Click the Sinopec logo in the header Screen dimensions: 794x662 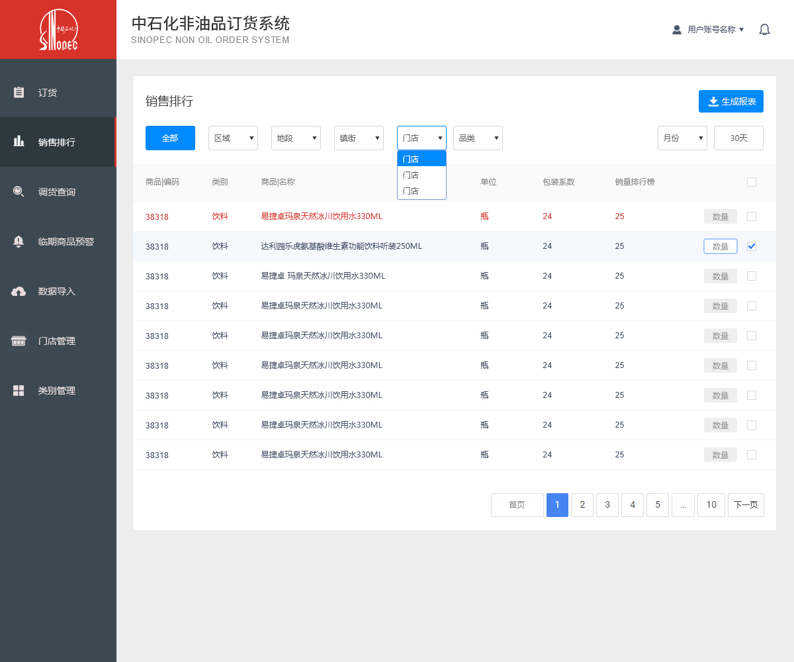pos(58,30)
